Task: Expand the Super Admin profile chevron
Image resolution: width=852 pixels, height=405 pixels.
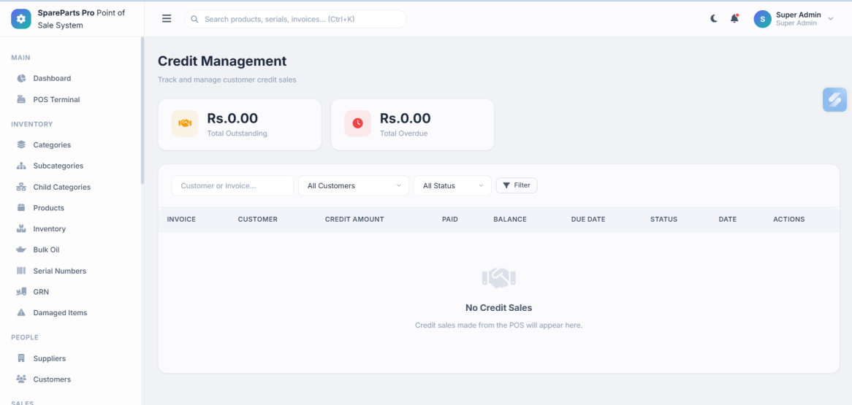Action: pyautogui.click(x=830, y=18)
